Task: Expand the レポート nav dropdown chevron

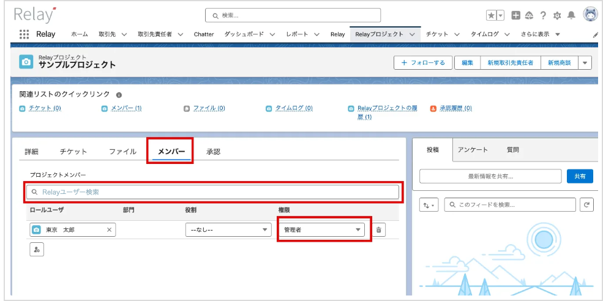Action: [317, 34]
